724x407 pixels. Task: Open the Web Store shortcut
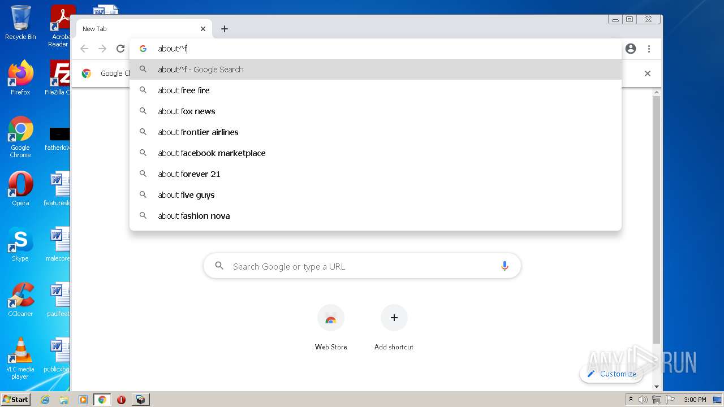click(331, 327)
